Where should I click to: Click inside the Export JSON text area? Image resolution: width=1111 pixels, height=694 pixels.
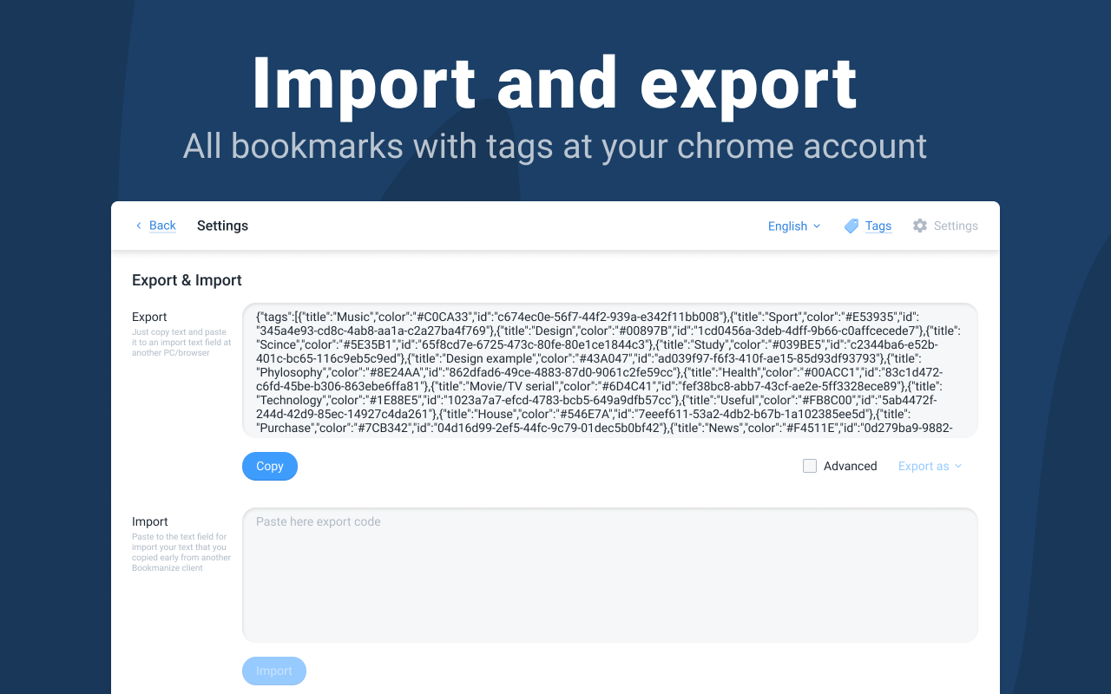pos(610,370)
